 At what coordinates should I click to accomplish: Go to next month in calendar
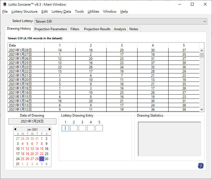click(50, 129)
